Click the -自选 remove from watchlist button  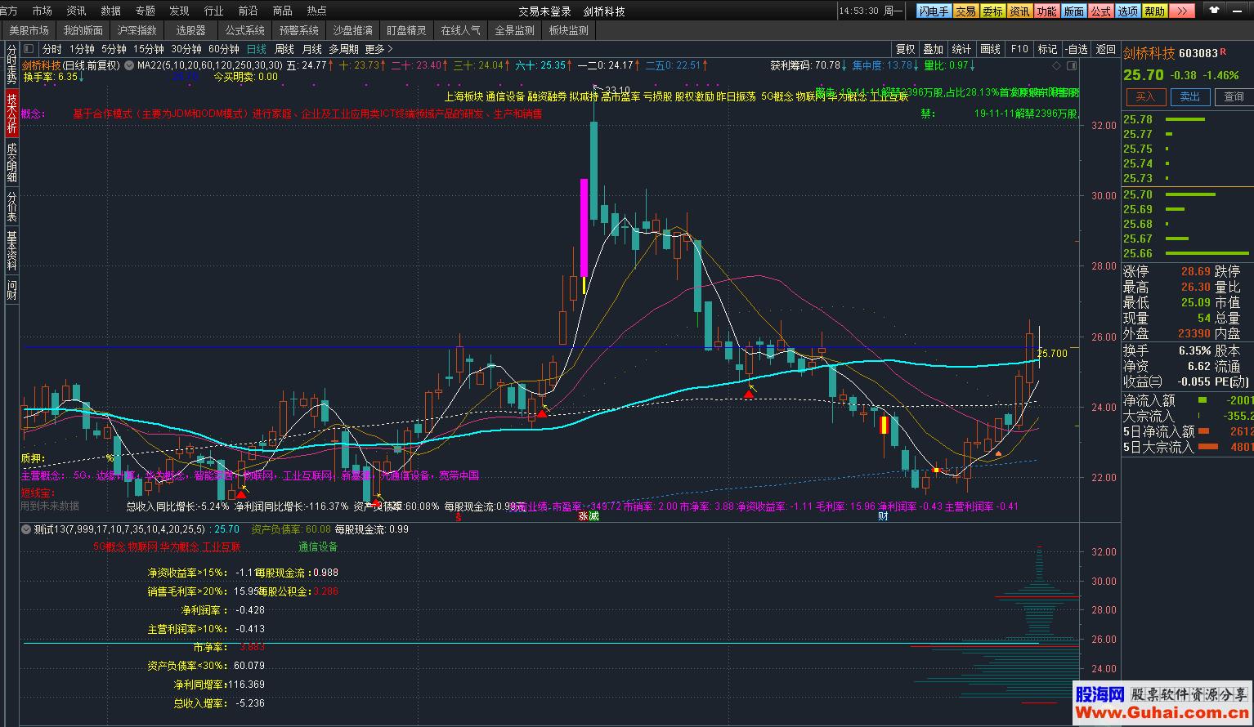[x=1077, y=49]
